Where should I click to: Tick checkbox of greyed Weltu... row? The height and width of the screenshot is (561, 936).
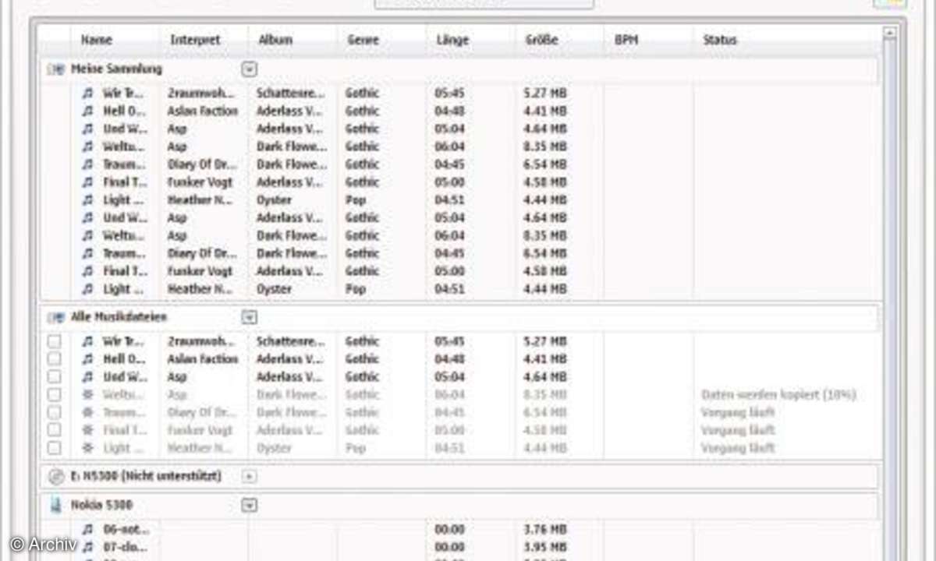pyautogui.click(x=54, y=395)
